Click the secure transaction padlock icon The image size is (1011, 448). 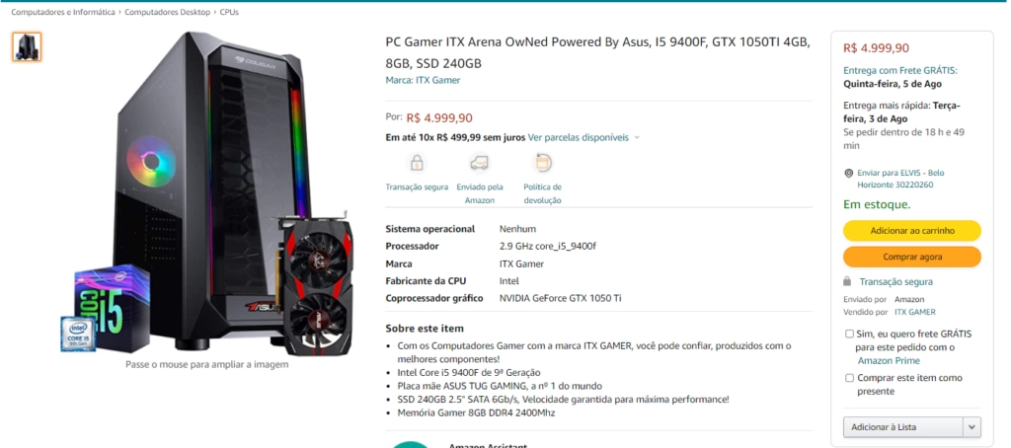coord(418,163)
